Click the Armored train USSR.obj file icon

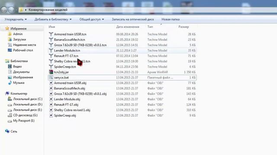(51, 83)
